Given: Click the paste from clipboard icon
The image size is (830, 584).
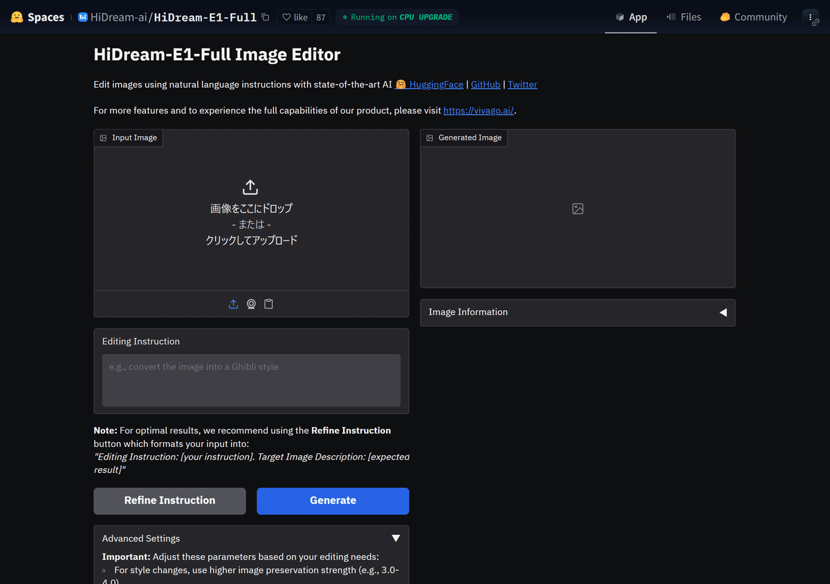Looking at the screenshot, I should pyautogui.click(x=268, y=303).
